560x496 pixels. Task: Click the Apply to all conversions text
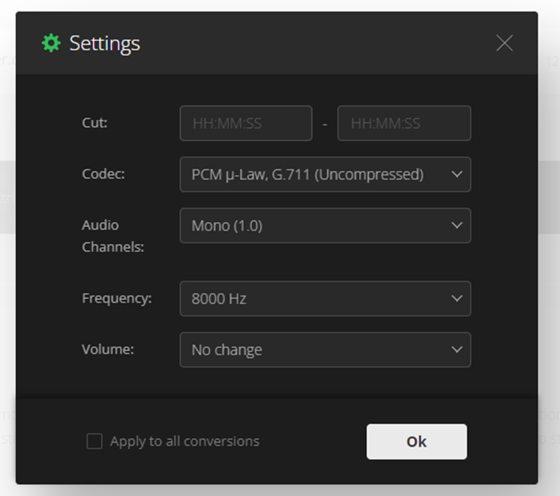point(184,441)
